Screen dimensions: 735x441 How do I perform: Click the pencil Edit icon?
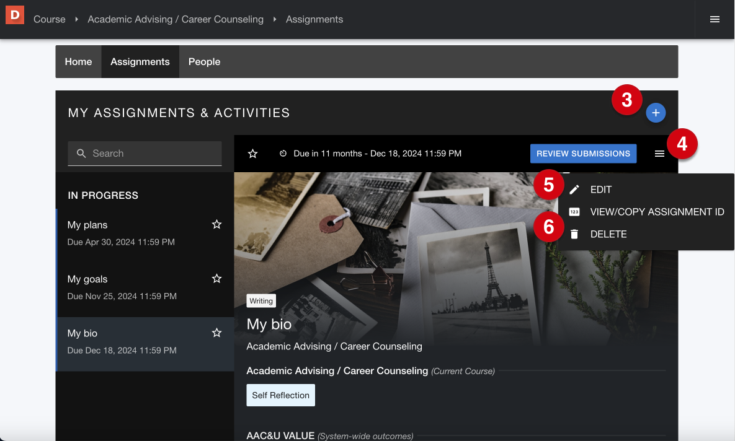click(574, 190)
